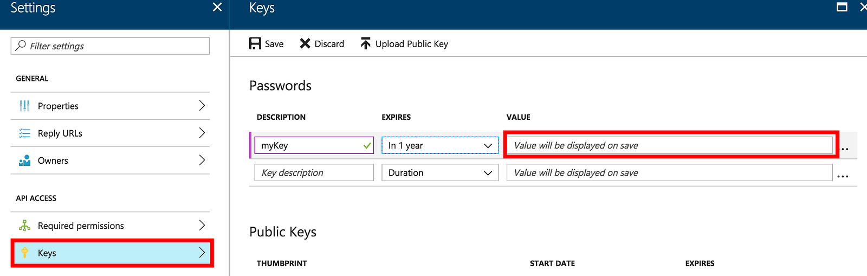Open the Duration dropdown

point(440,172)
